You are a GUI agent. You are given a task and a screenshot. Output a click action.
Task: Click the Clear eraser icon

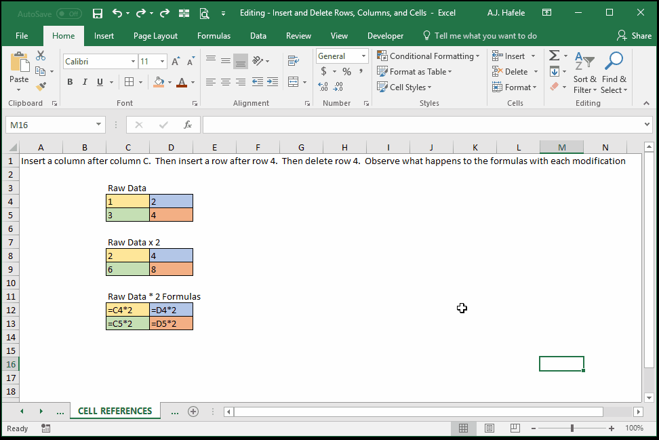click(555, 87)
